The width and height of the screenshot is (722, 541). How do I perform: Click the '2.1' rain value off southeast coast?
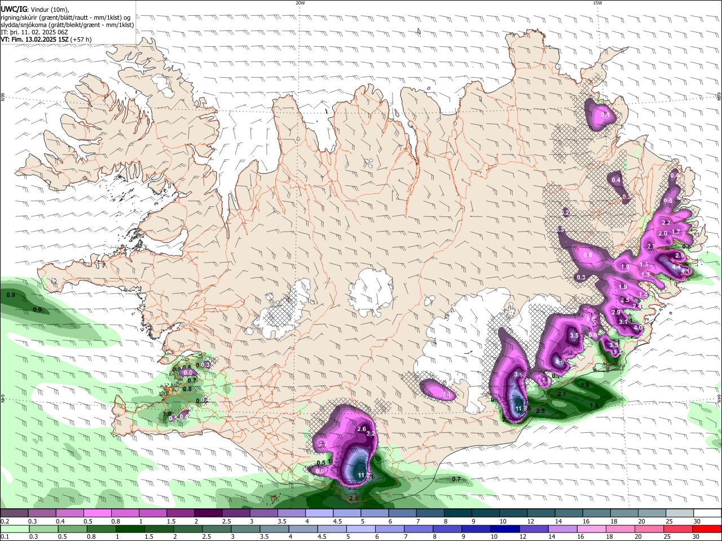point(562,394)
